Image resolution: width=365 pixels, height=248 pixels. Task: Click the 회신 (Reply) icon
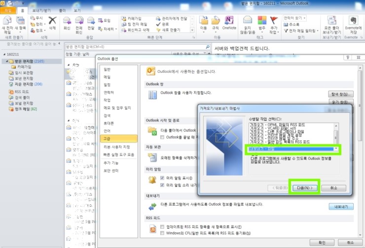tap(67, 21)
